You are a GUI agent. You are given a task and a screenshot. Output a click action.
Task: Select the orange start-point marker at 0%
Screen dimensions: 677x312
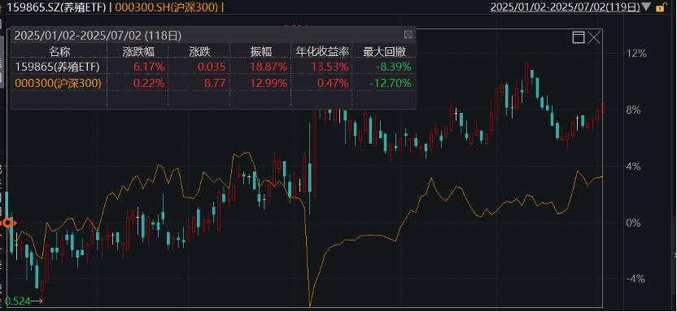pos(7,223)
